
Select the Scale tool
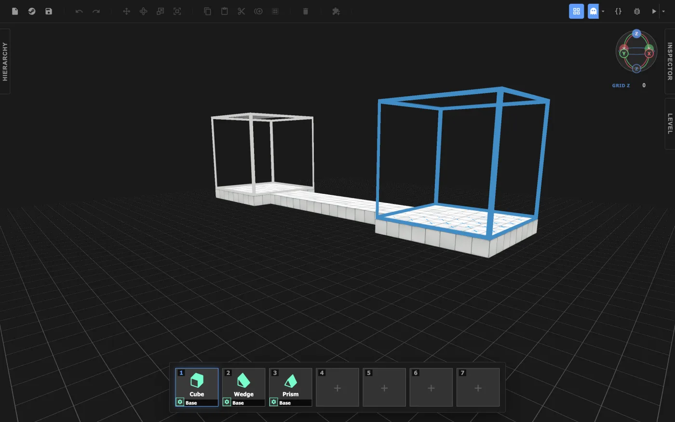pos(160,11)
